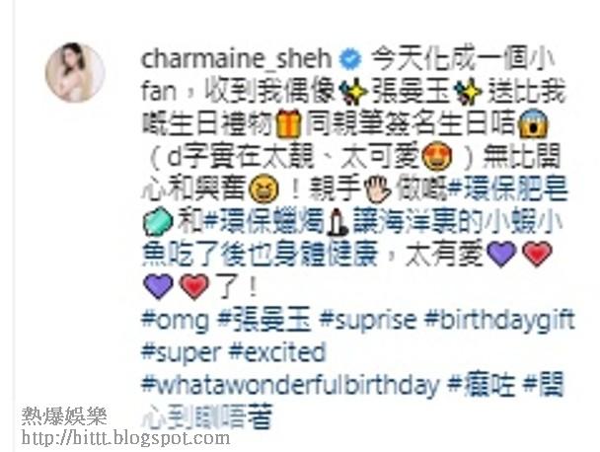Click the heart-eyes face emoji

tap(436, 156)
